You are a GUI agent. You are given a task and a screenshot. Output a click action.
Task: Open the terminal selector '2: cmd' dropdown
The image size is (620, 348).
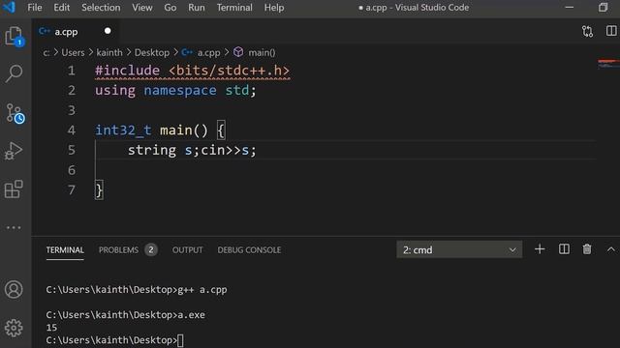pyautogui.click(x=459, y=249)
